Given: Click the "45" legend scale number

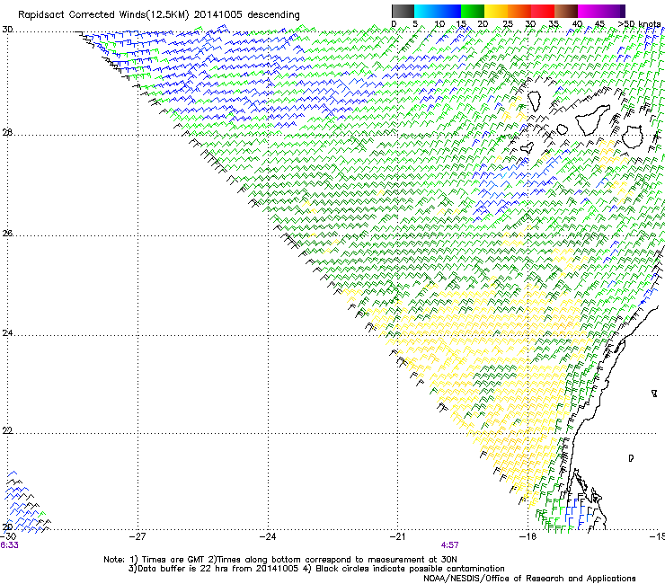Looking at the screenshot, I should point(599,24).
